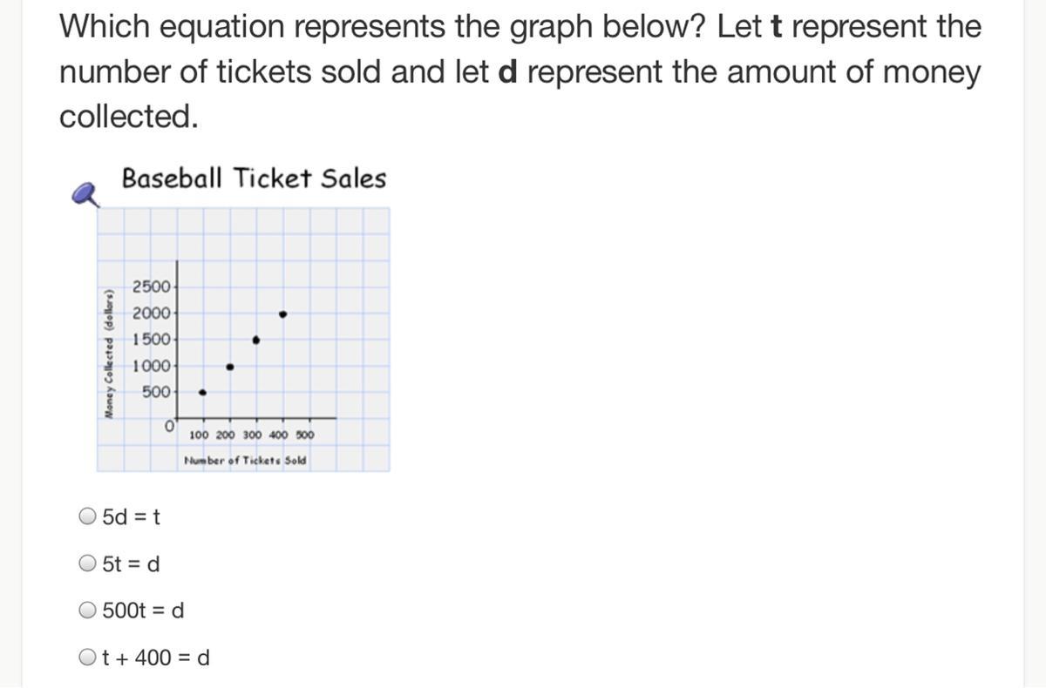This screenshot has width=1046, height=688.
Task: Click the bold "d" in the question
Action: pos(507,72)
